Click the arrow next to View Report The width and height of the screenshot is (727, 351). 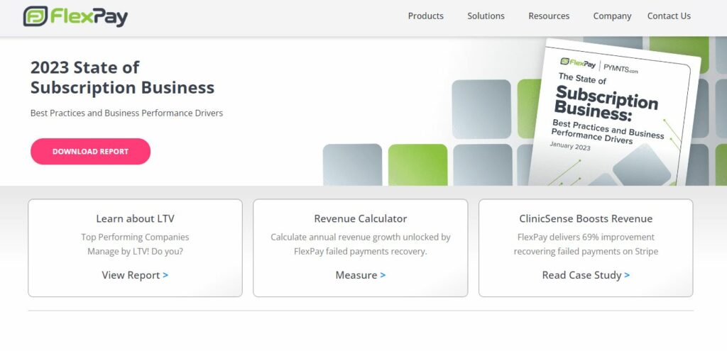tap(165, 275)
